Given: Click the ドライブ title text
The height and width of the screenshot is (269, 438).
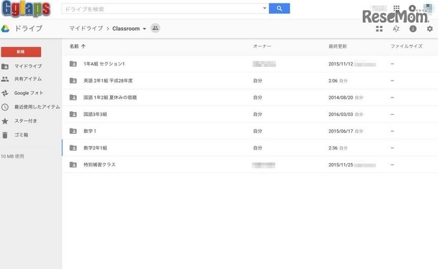Looking at the screenshot, I should [x=28, y=29].
